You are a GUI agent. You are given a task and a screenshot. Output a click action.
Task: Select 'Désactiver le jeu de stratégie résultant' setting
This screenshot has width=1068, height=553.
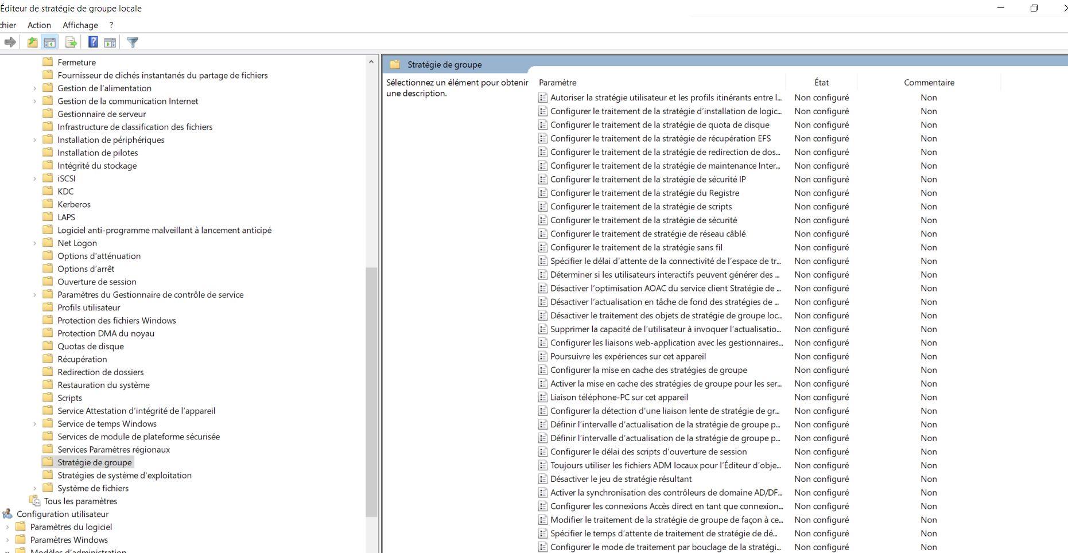click(x=620, y=479)
